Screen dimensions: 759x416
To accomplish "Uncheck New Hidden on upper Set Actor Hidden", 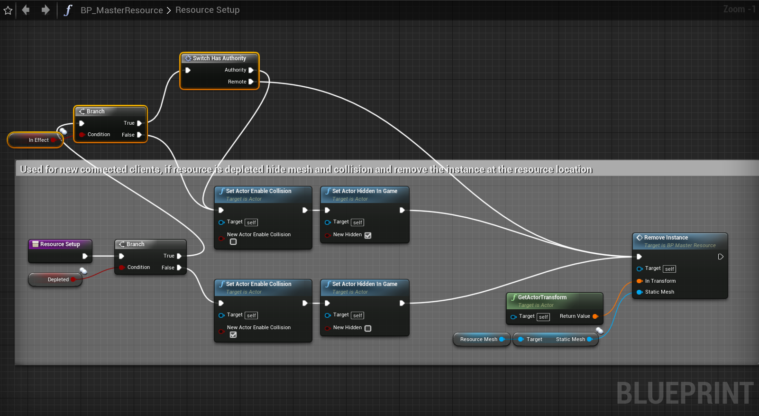I will [368, 235].
